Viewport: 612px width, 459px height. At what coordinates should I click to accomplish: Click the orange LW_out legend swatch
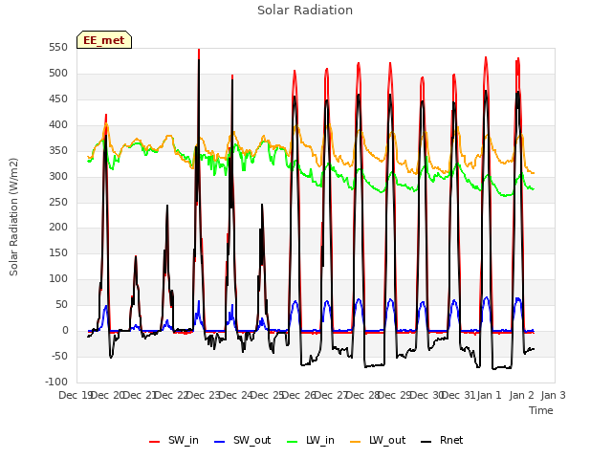[356, 442]
